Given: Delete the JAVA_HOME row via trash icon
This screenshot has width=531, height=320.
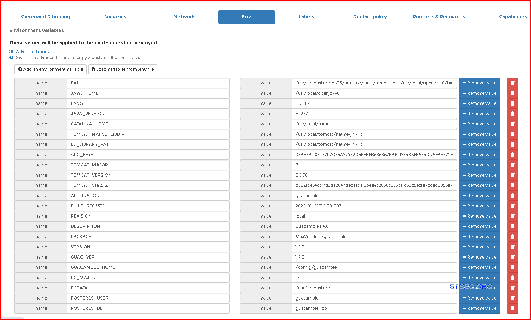Looking at the screenshot, I should [513, 93].
